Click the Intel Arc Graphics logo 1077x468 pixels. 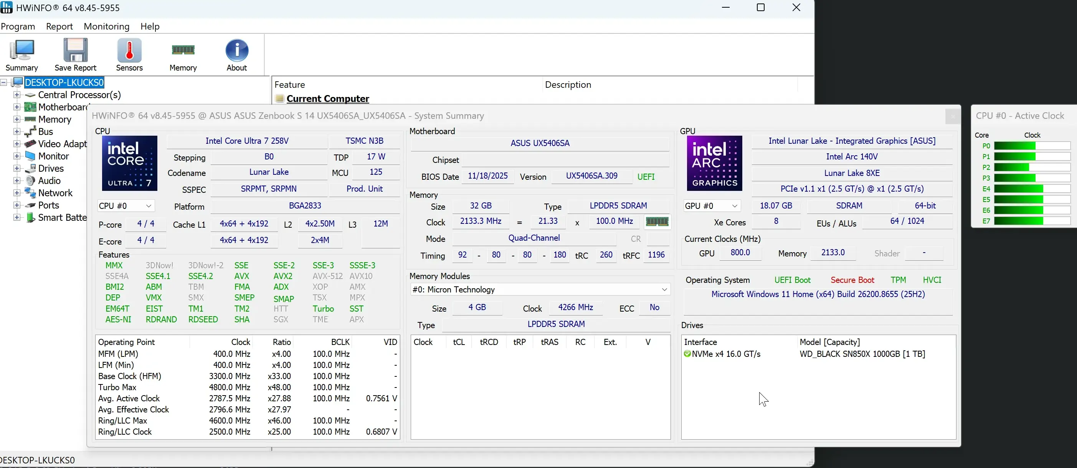(714, 163)
